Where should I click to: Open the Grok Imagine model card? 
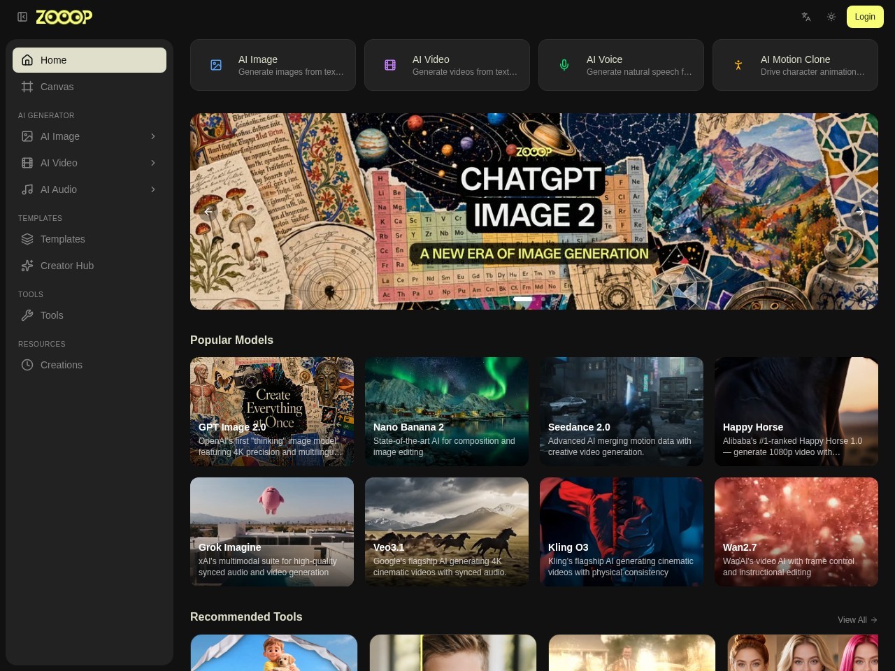272,532
